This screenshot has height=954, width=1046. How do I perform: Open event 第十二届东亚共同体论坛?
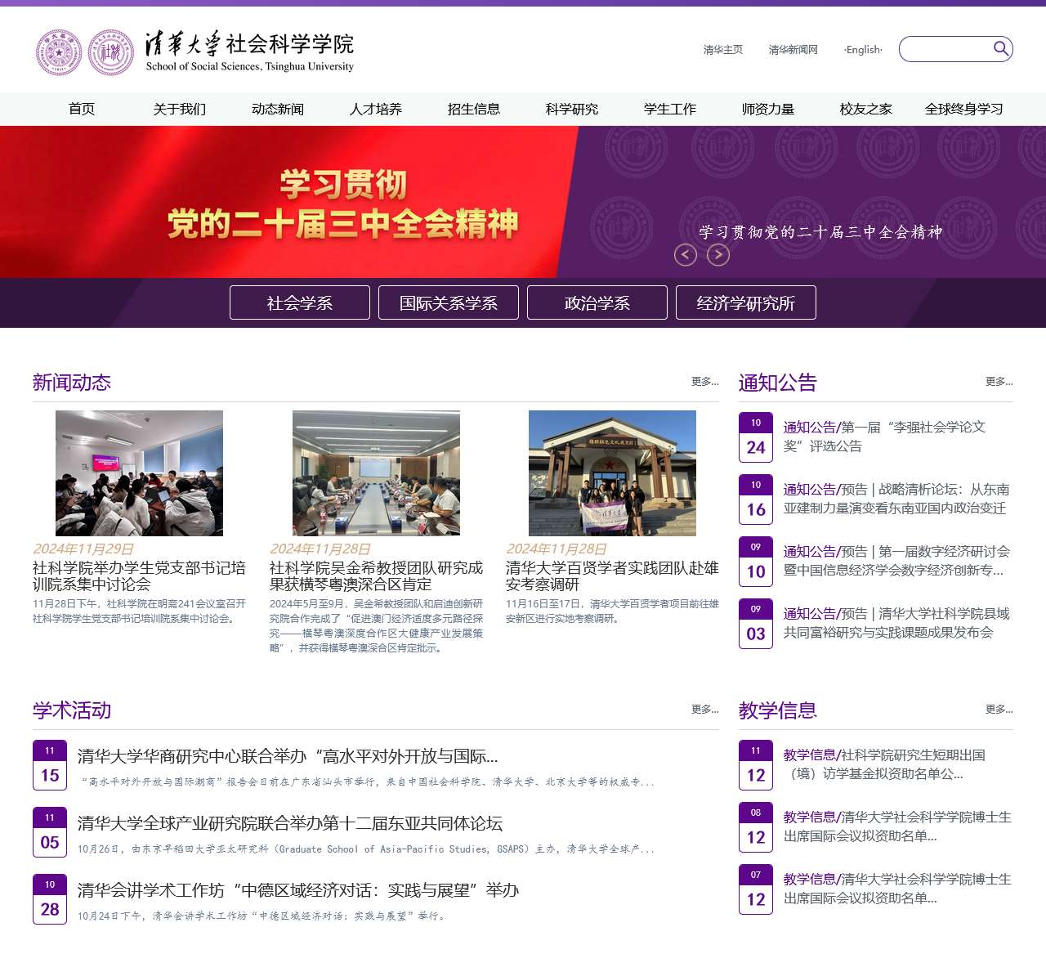pos(290,823)
